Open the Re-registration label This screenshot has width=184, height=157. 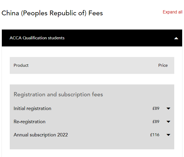click(30, 122)
